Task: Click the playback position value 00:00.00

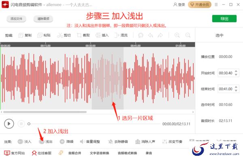Action: tap(226, 57)
